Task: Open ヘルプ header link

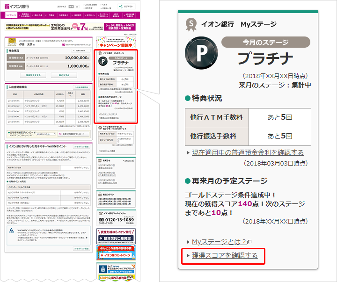Action: click(x=104, y=5)
